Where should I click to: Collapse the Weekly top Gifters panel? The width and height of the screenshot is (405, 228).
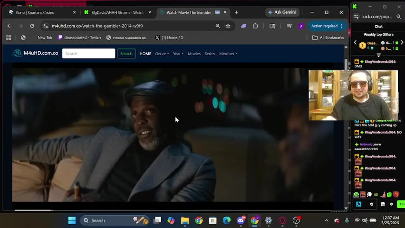pyautogui.click(x=378, y=55)
